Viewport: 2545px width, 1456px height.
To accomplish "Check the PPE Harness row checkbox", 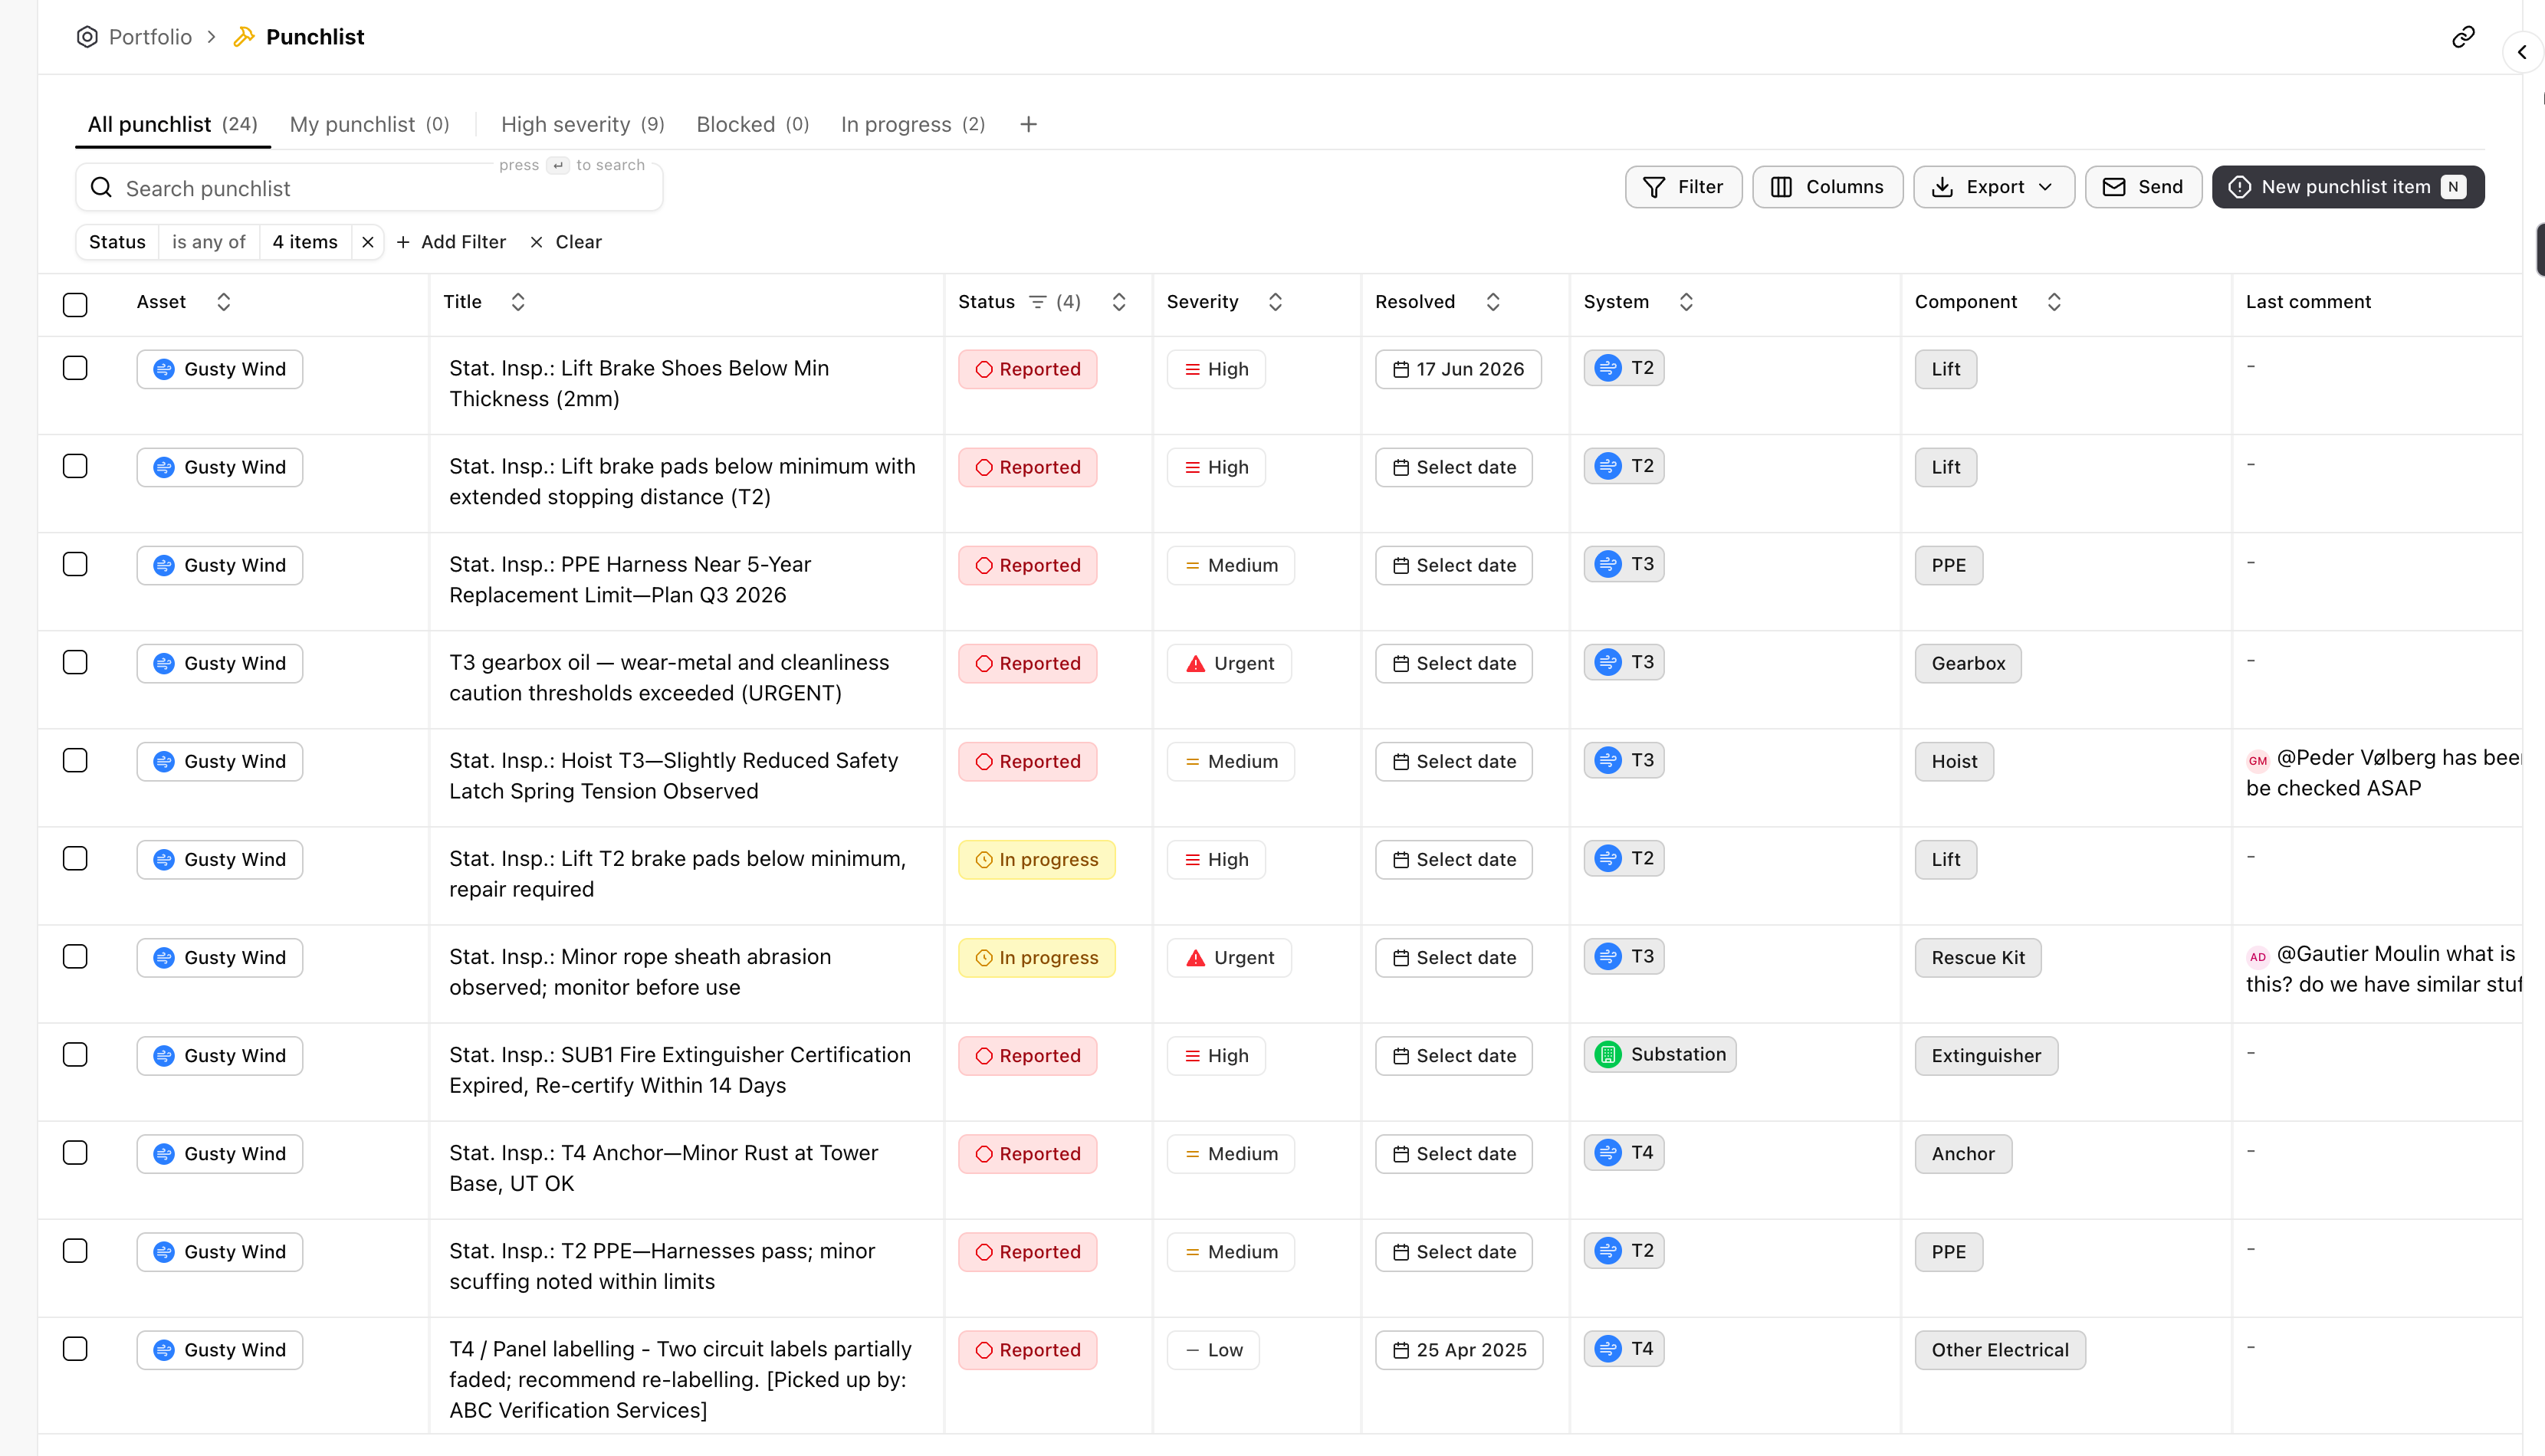I will [x=75, y=564].
